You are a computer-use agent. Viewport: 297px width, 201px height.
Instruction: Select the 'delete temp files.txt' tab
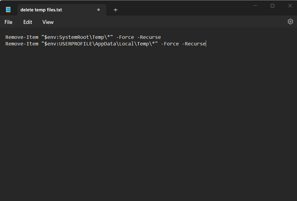(x=62, y=10)
